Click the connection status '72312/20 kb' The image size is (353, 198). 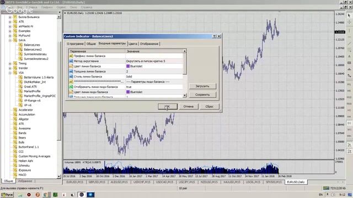point(334,188)
